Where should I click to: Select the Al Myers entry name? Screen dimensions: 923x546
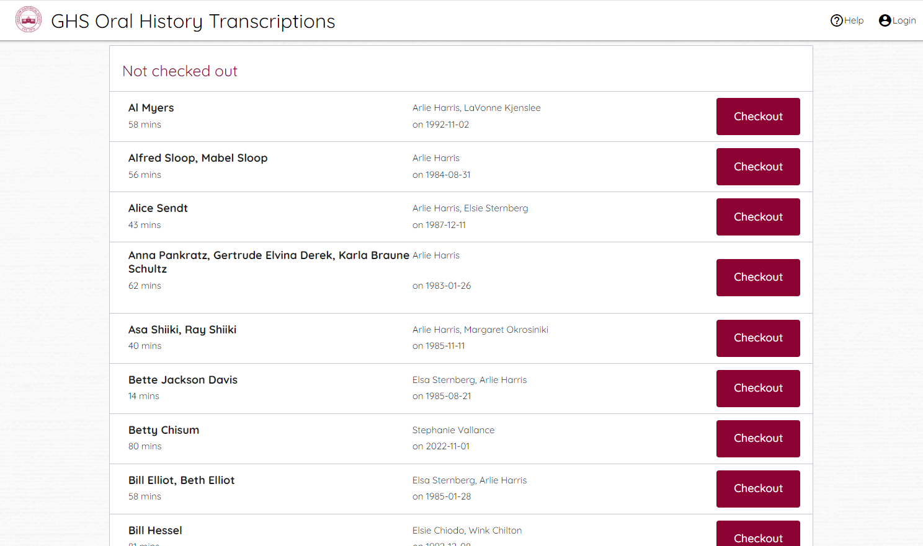[x=151, y=108]
